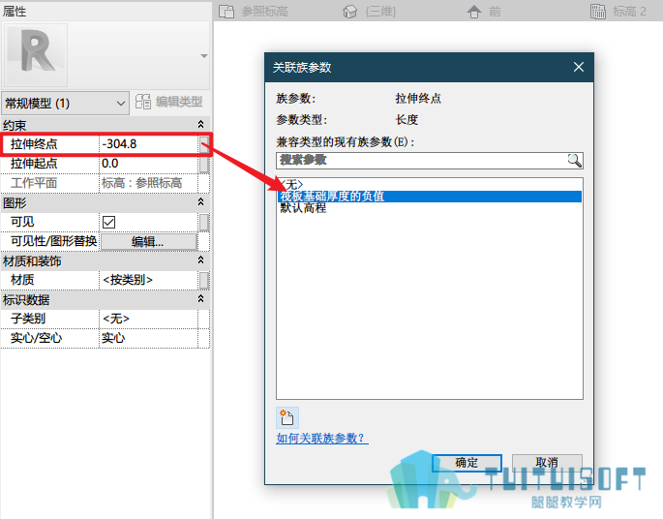Viewport: 663px width, 519px height.
Task: Collapse the 材质和装饰 section
Action: click(201, 260)
